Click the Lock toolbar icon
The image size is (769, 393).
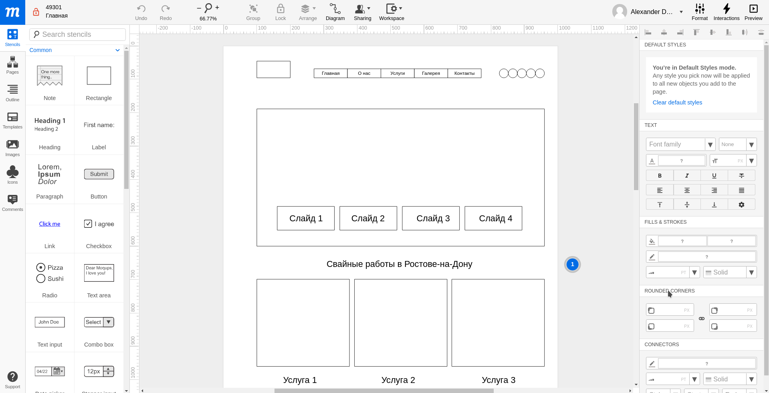tap(281, 12)
